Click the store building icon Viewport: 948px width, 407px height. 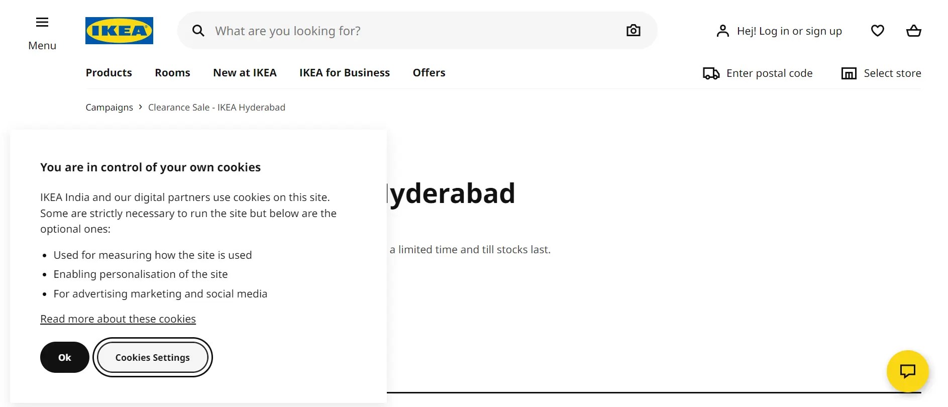point(849,73)
